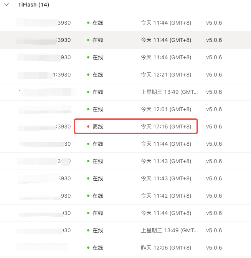Image resolution: width=251 pixels, height=258 pixels.
Task: Click the 今天 11:42 timestamp
Action: click(x=166, y=196)
